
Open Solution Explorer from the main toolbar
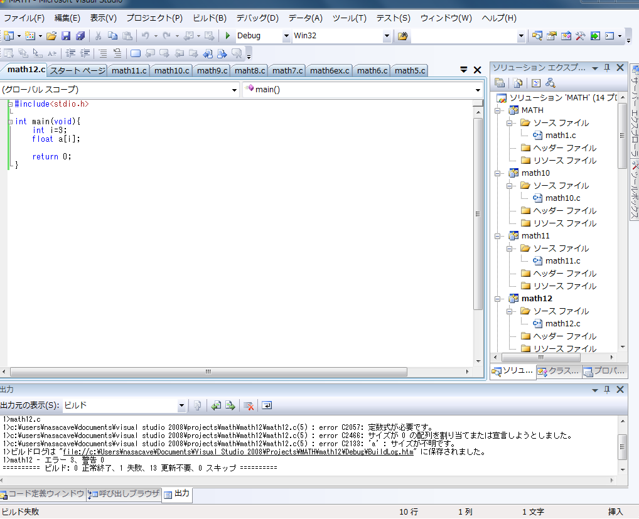(x=537, y=36)
